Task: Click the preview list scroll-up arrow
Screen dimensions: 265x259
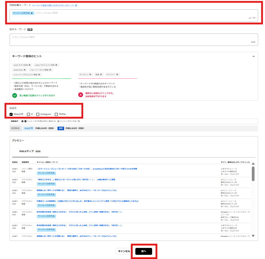Action: pyautogui.click(x=253, y=164)
